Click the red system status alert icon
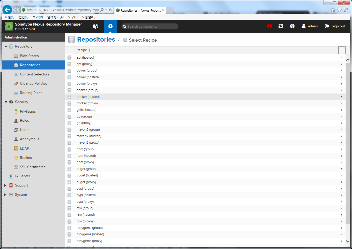 pyautogui.click(x=269, y=26)
